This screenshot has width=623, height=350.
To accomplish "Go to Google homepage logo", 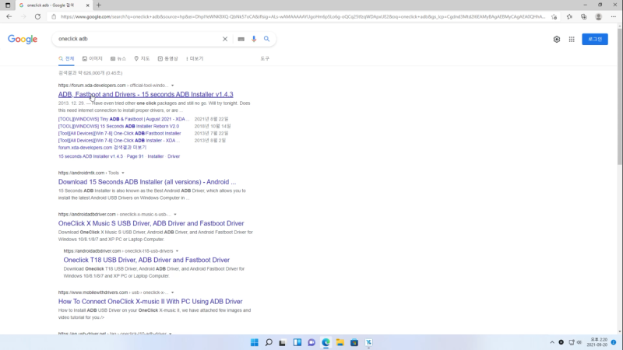I will pos(23,40).
